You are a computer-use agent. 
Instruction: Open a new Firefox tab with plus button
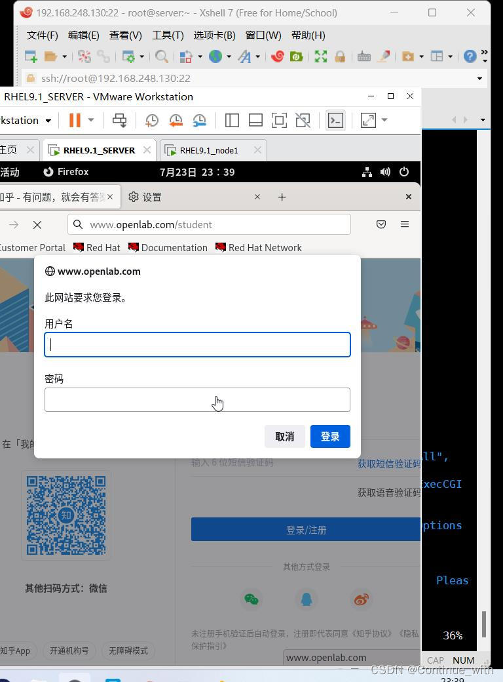click(282, 197)
